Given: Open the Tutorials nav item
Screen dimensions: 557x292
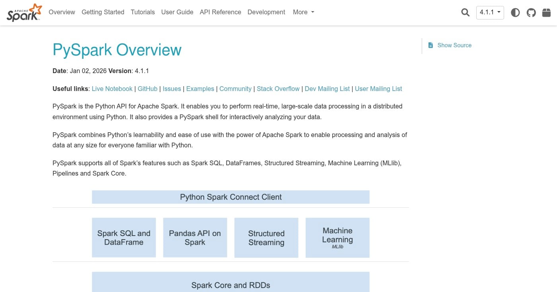Looking at the screenshot, I should [143, 12].
